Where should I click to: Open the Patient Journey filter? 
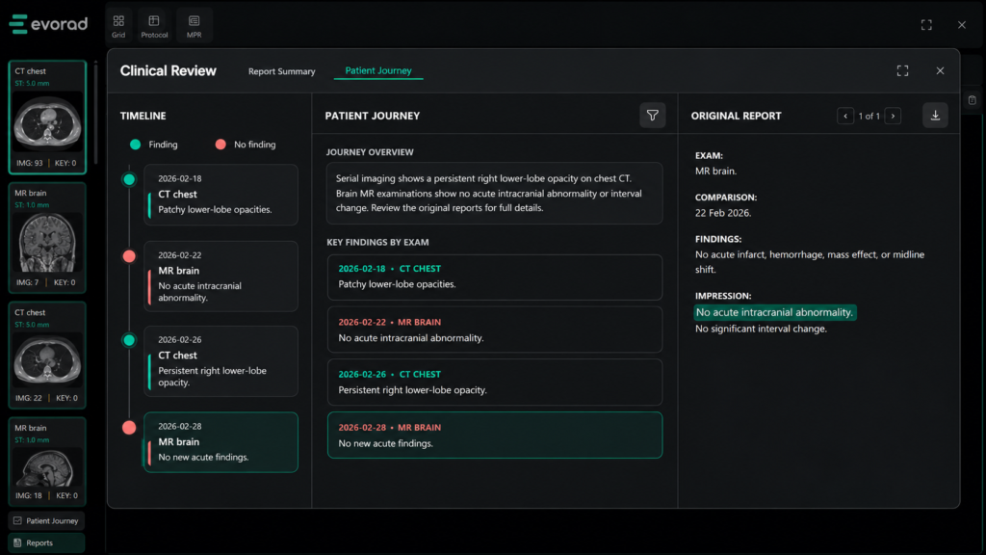652,116
